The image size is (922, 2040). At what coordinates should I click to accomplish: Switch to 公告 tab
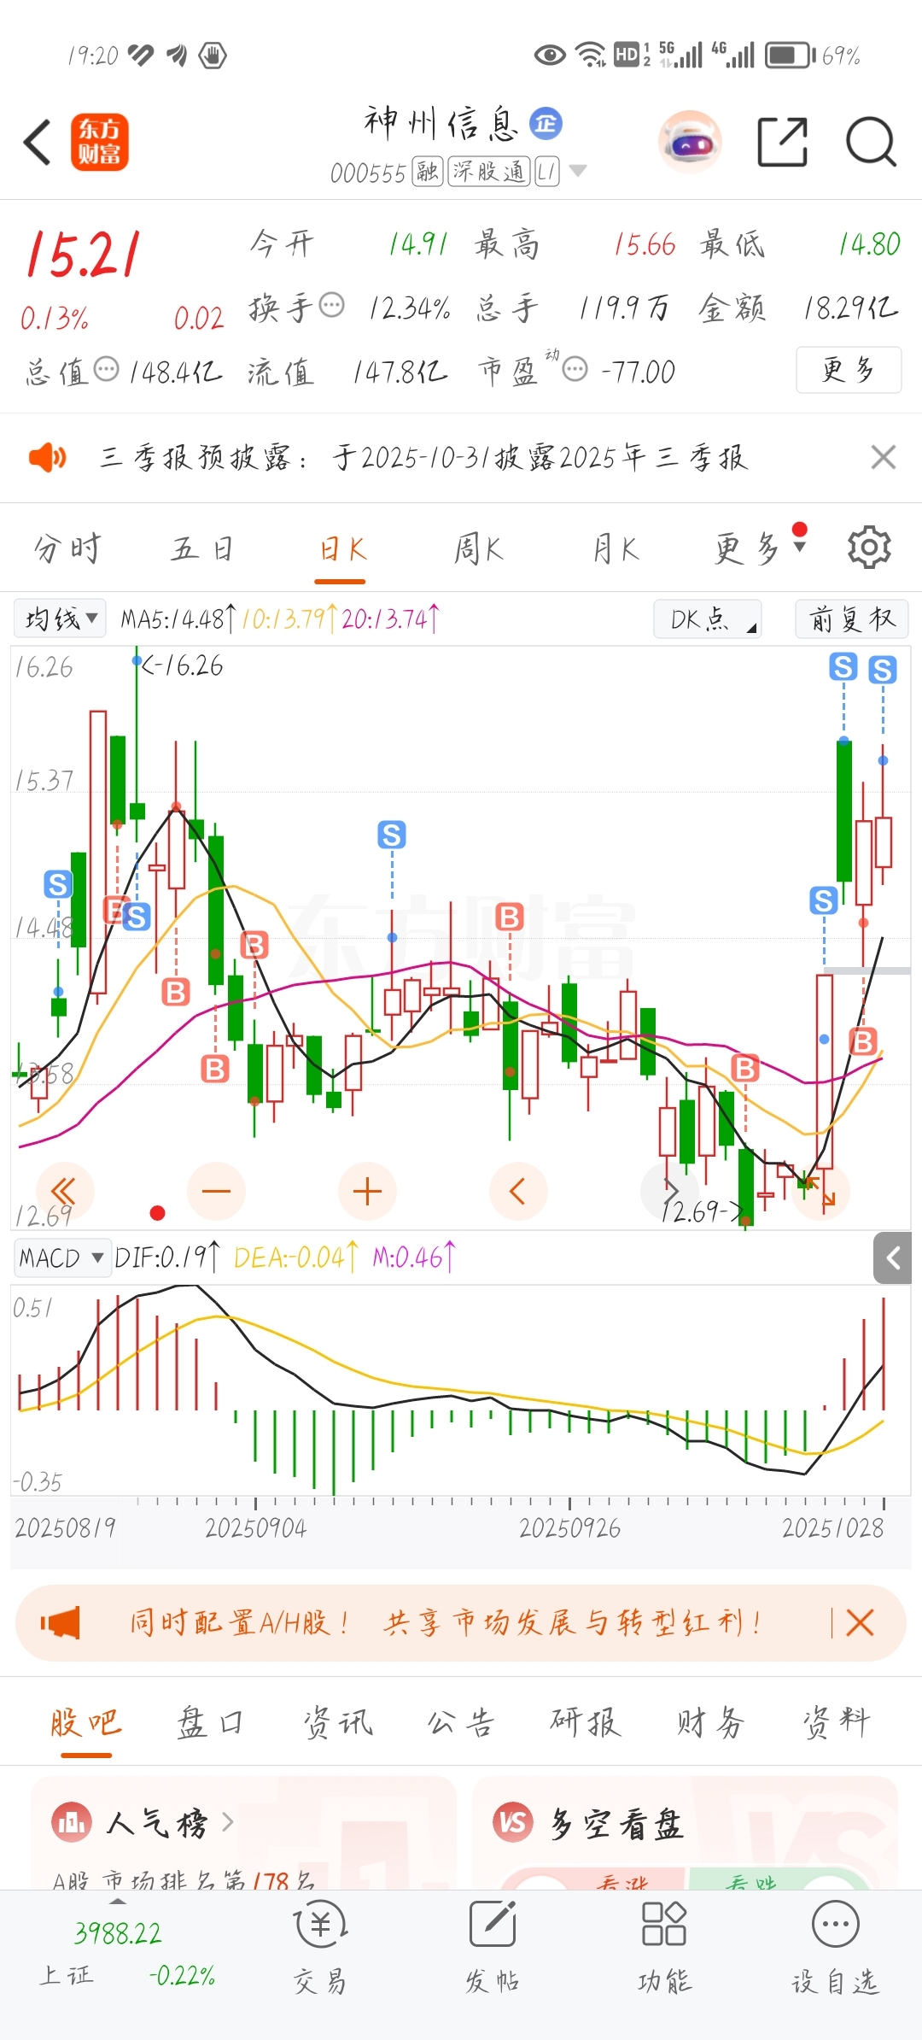click(461, 1722)
